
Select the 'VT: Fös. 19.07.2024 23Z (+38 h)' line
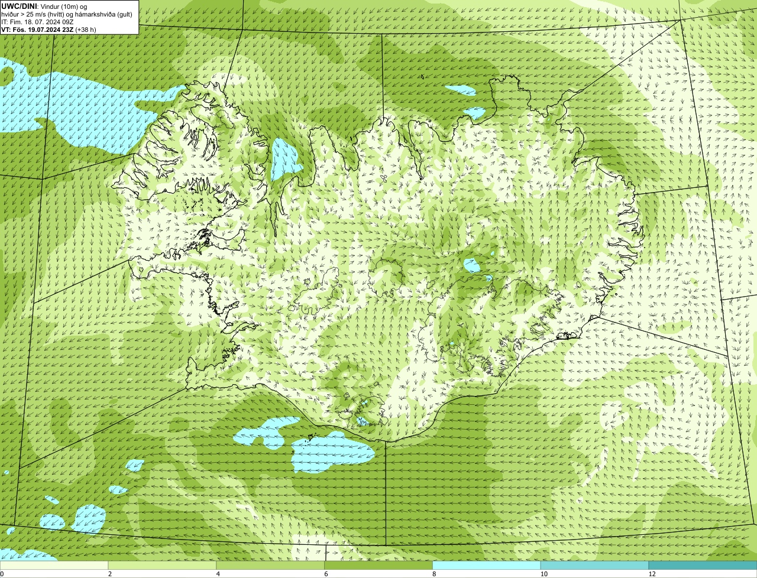coord(49,29)
